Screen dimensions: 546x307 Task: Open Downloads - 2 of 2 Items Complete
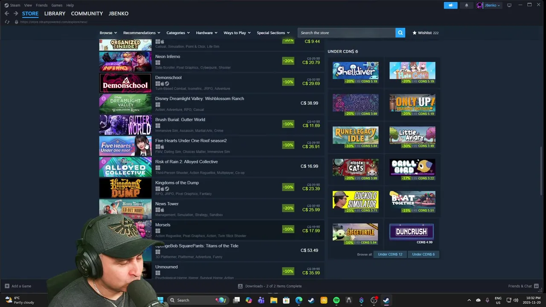point(270,286)
